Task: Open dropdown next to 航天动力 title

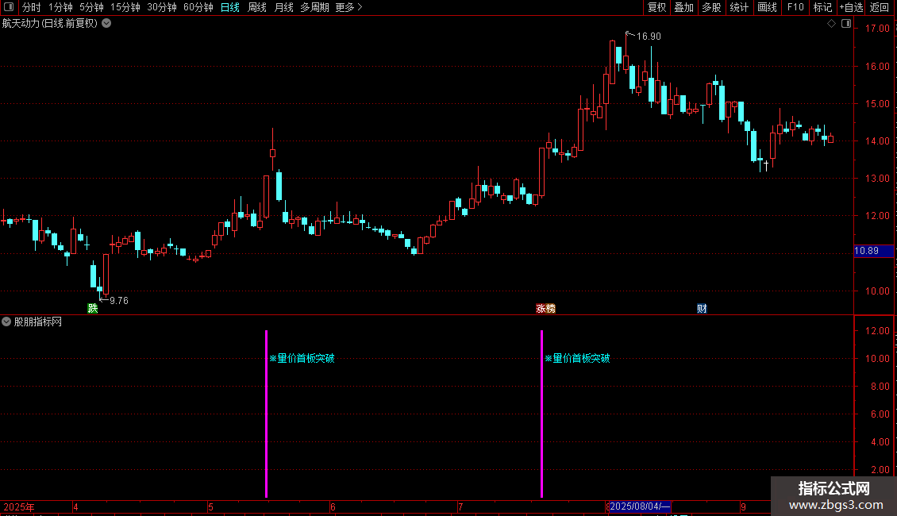Action: click(106, 24)
